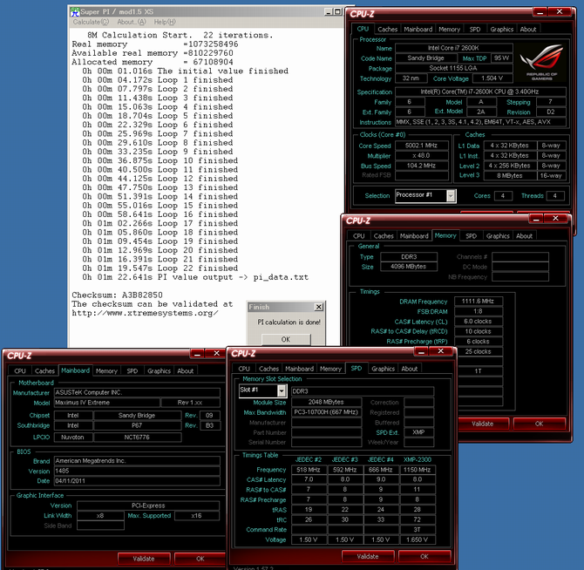This screenshot has height=570, width=584.
Task: Minimize the CPU-Z Memory window
Action: coord(536,219)
